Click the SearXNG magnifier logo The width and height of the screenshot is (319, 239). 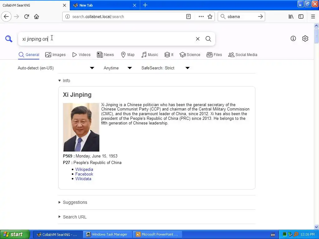coord(9,39)
